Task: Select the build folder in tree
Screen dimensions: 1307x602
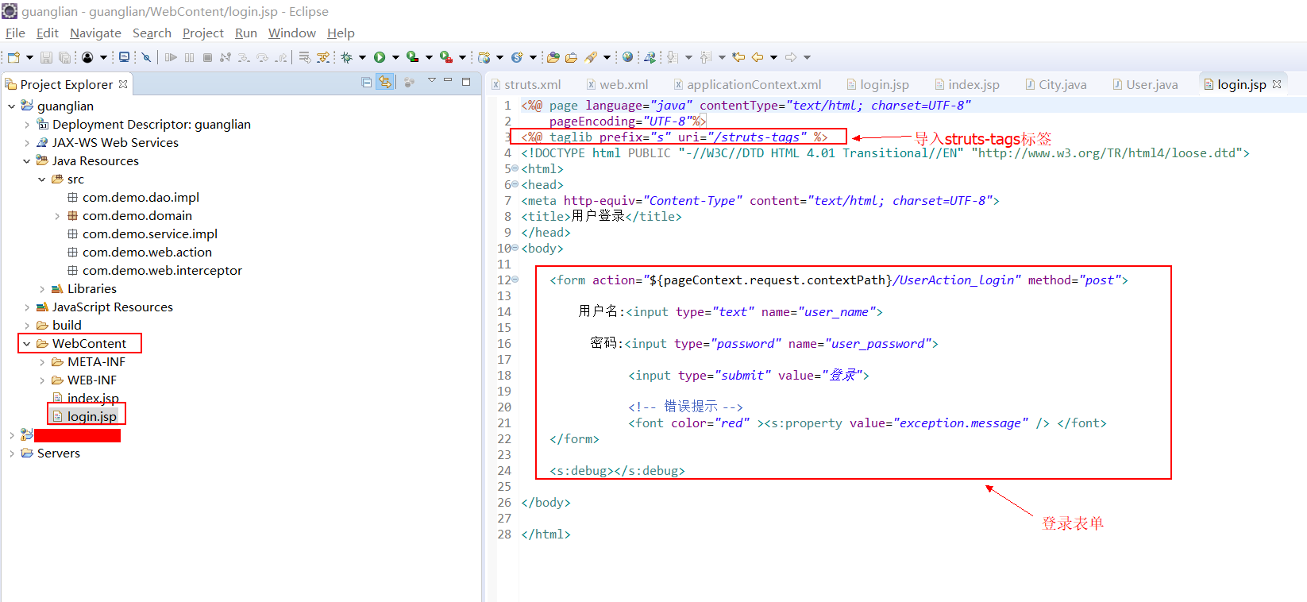Action: point(67,326)
